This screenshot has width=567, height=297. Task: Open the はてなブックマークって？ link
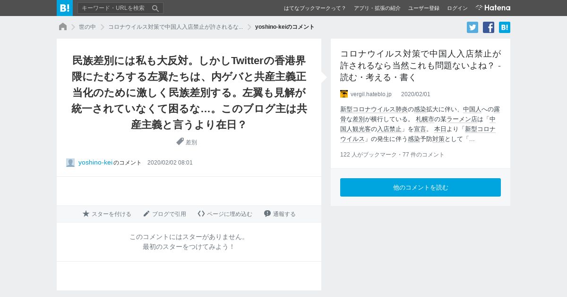pyautogui.click(x=315, y=8)
